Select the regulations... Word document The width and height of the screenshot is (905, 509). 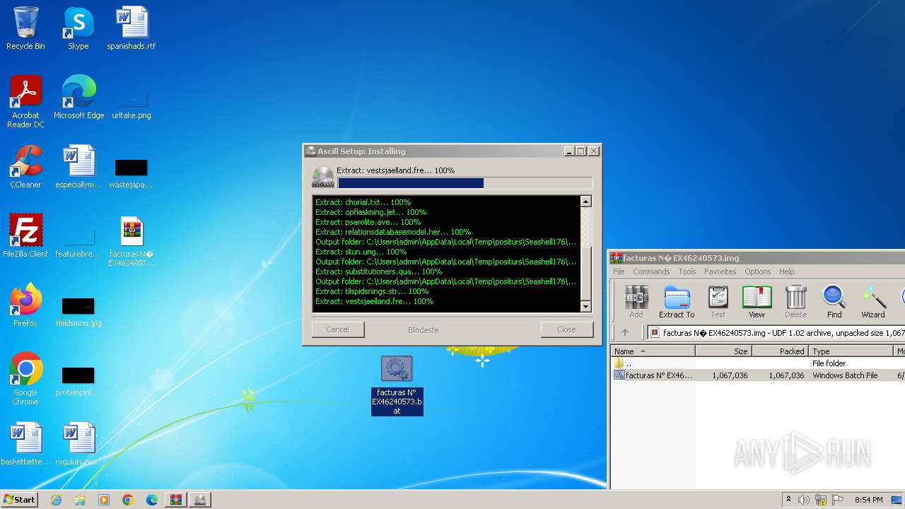pyautogui.click(x=78, y=444)
